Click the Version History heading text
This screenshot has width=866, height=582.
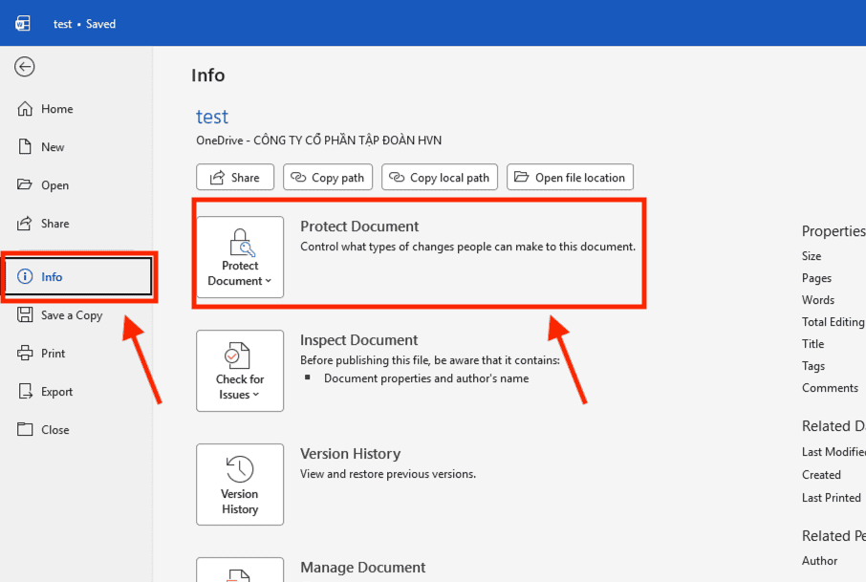coord(350,454)
